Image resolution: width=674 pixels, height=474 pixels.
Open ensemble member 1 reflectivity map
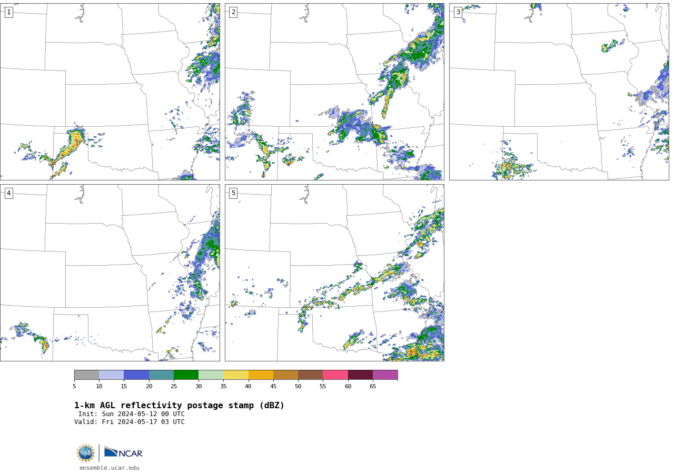coord(110,92)
